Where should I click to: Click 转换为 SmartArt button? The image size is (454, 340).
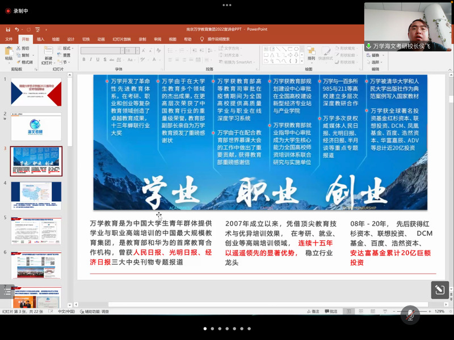coord(237,62)
